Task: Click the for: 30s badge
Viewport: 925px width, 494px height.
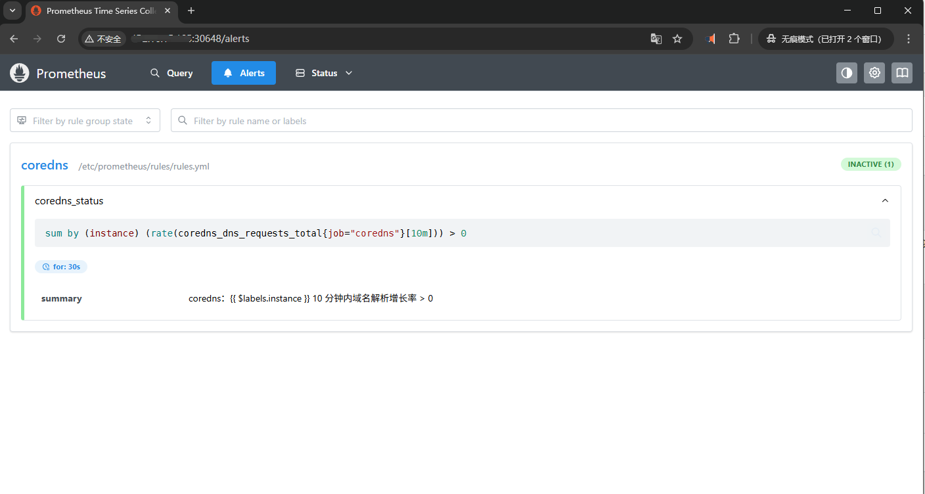Action: tap(61, 267)
